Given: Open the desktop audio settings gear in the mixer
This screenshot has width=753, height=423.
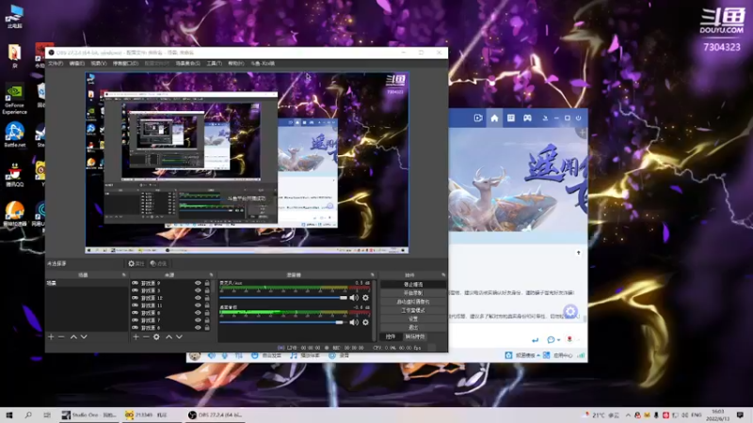Looking at the screenshot, I should pyautogui.click(x=365, y=322).
